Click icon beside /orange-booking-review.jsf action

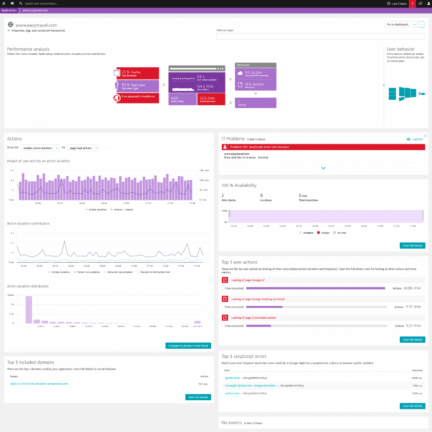(x=225, y=299)
